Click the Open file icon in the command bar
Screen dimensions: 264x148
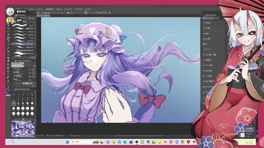click(x=45, y=13)
